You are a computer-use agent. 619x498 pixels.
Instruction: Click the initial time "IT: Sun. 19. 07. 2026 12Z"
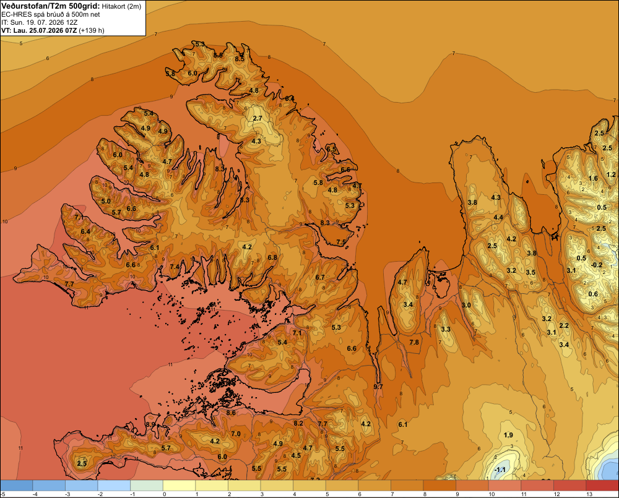tap(39, 22)
